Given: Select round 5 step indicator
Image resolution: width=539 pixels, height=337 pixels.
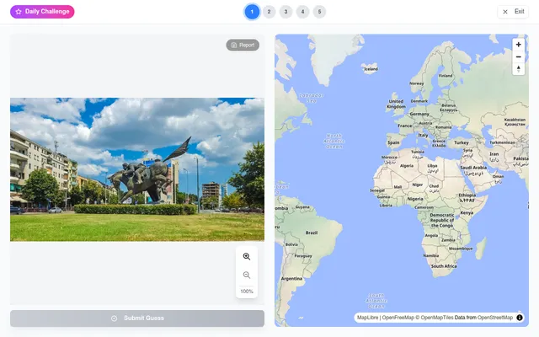Looking at the screenshot, I should click(319, 12).
